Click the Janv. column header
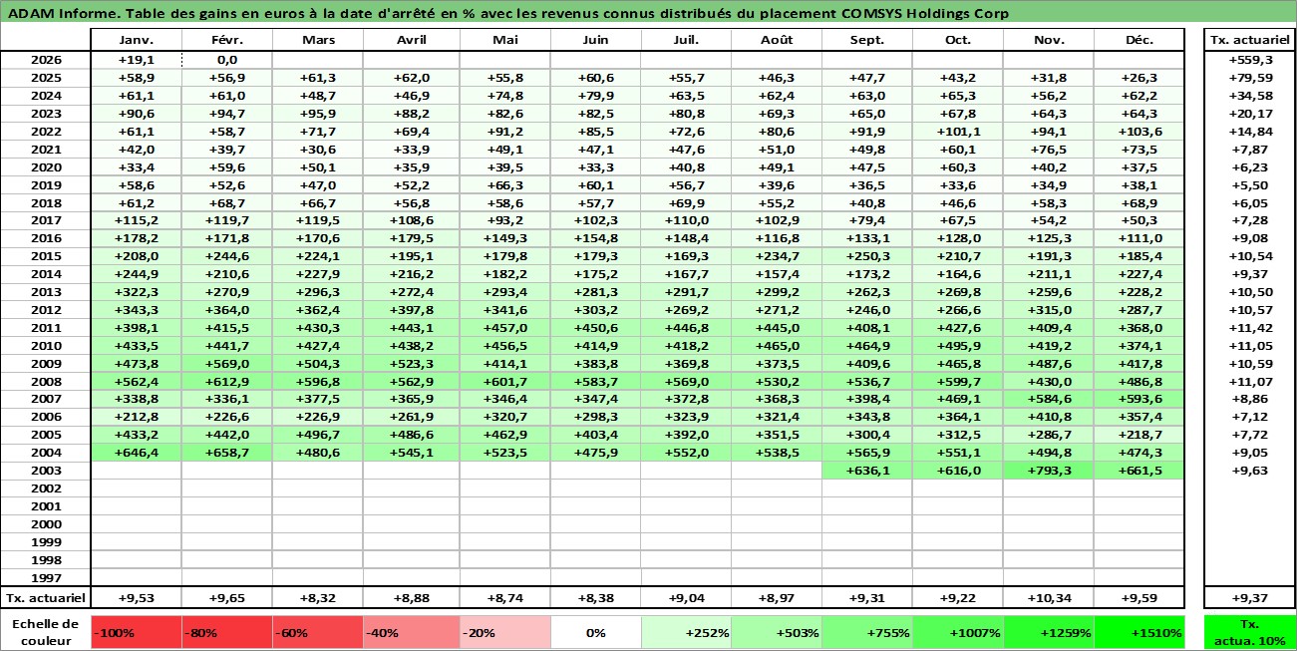The width and height of the screenshot is (1297, 651). click(136, 40)
